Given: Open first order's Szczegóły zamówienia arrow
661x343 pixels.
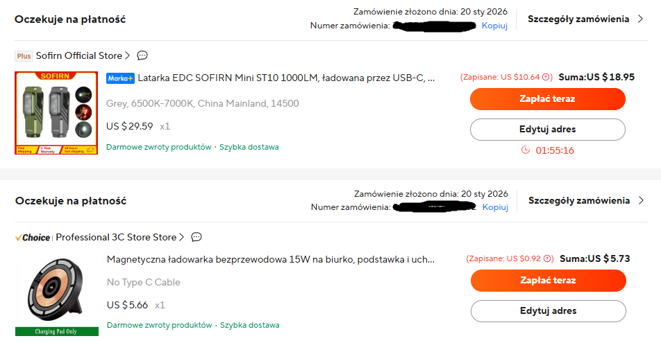Looking at the screenshot, I should tap(641, 19).
